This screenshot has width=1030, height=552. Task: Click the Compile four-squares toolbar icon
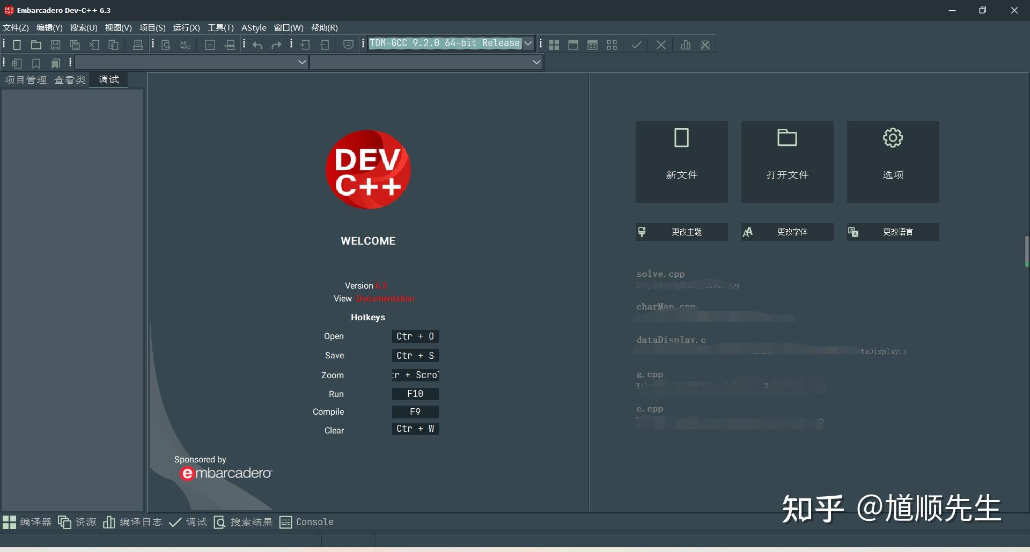pyautogui.click(x=554, y=45)
